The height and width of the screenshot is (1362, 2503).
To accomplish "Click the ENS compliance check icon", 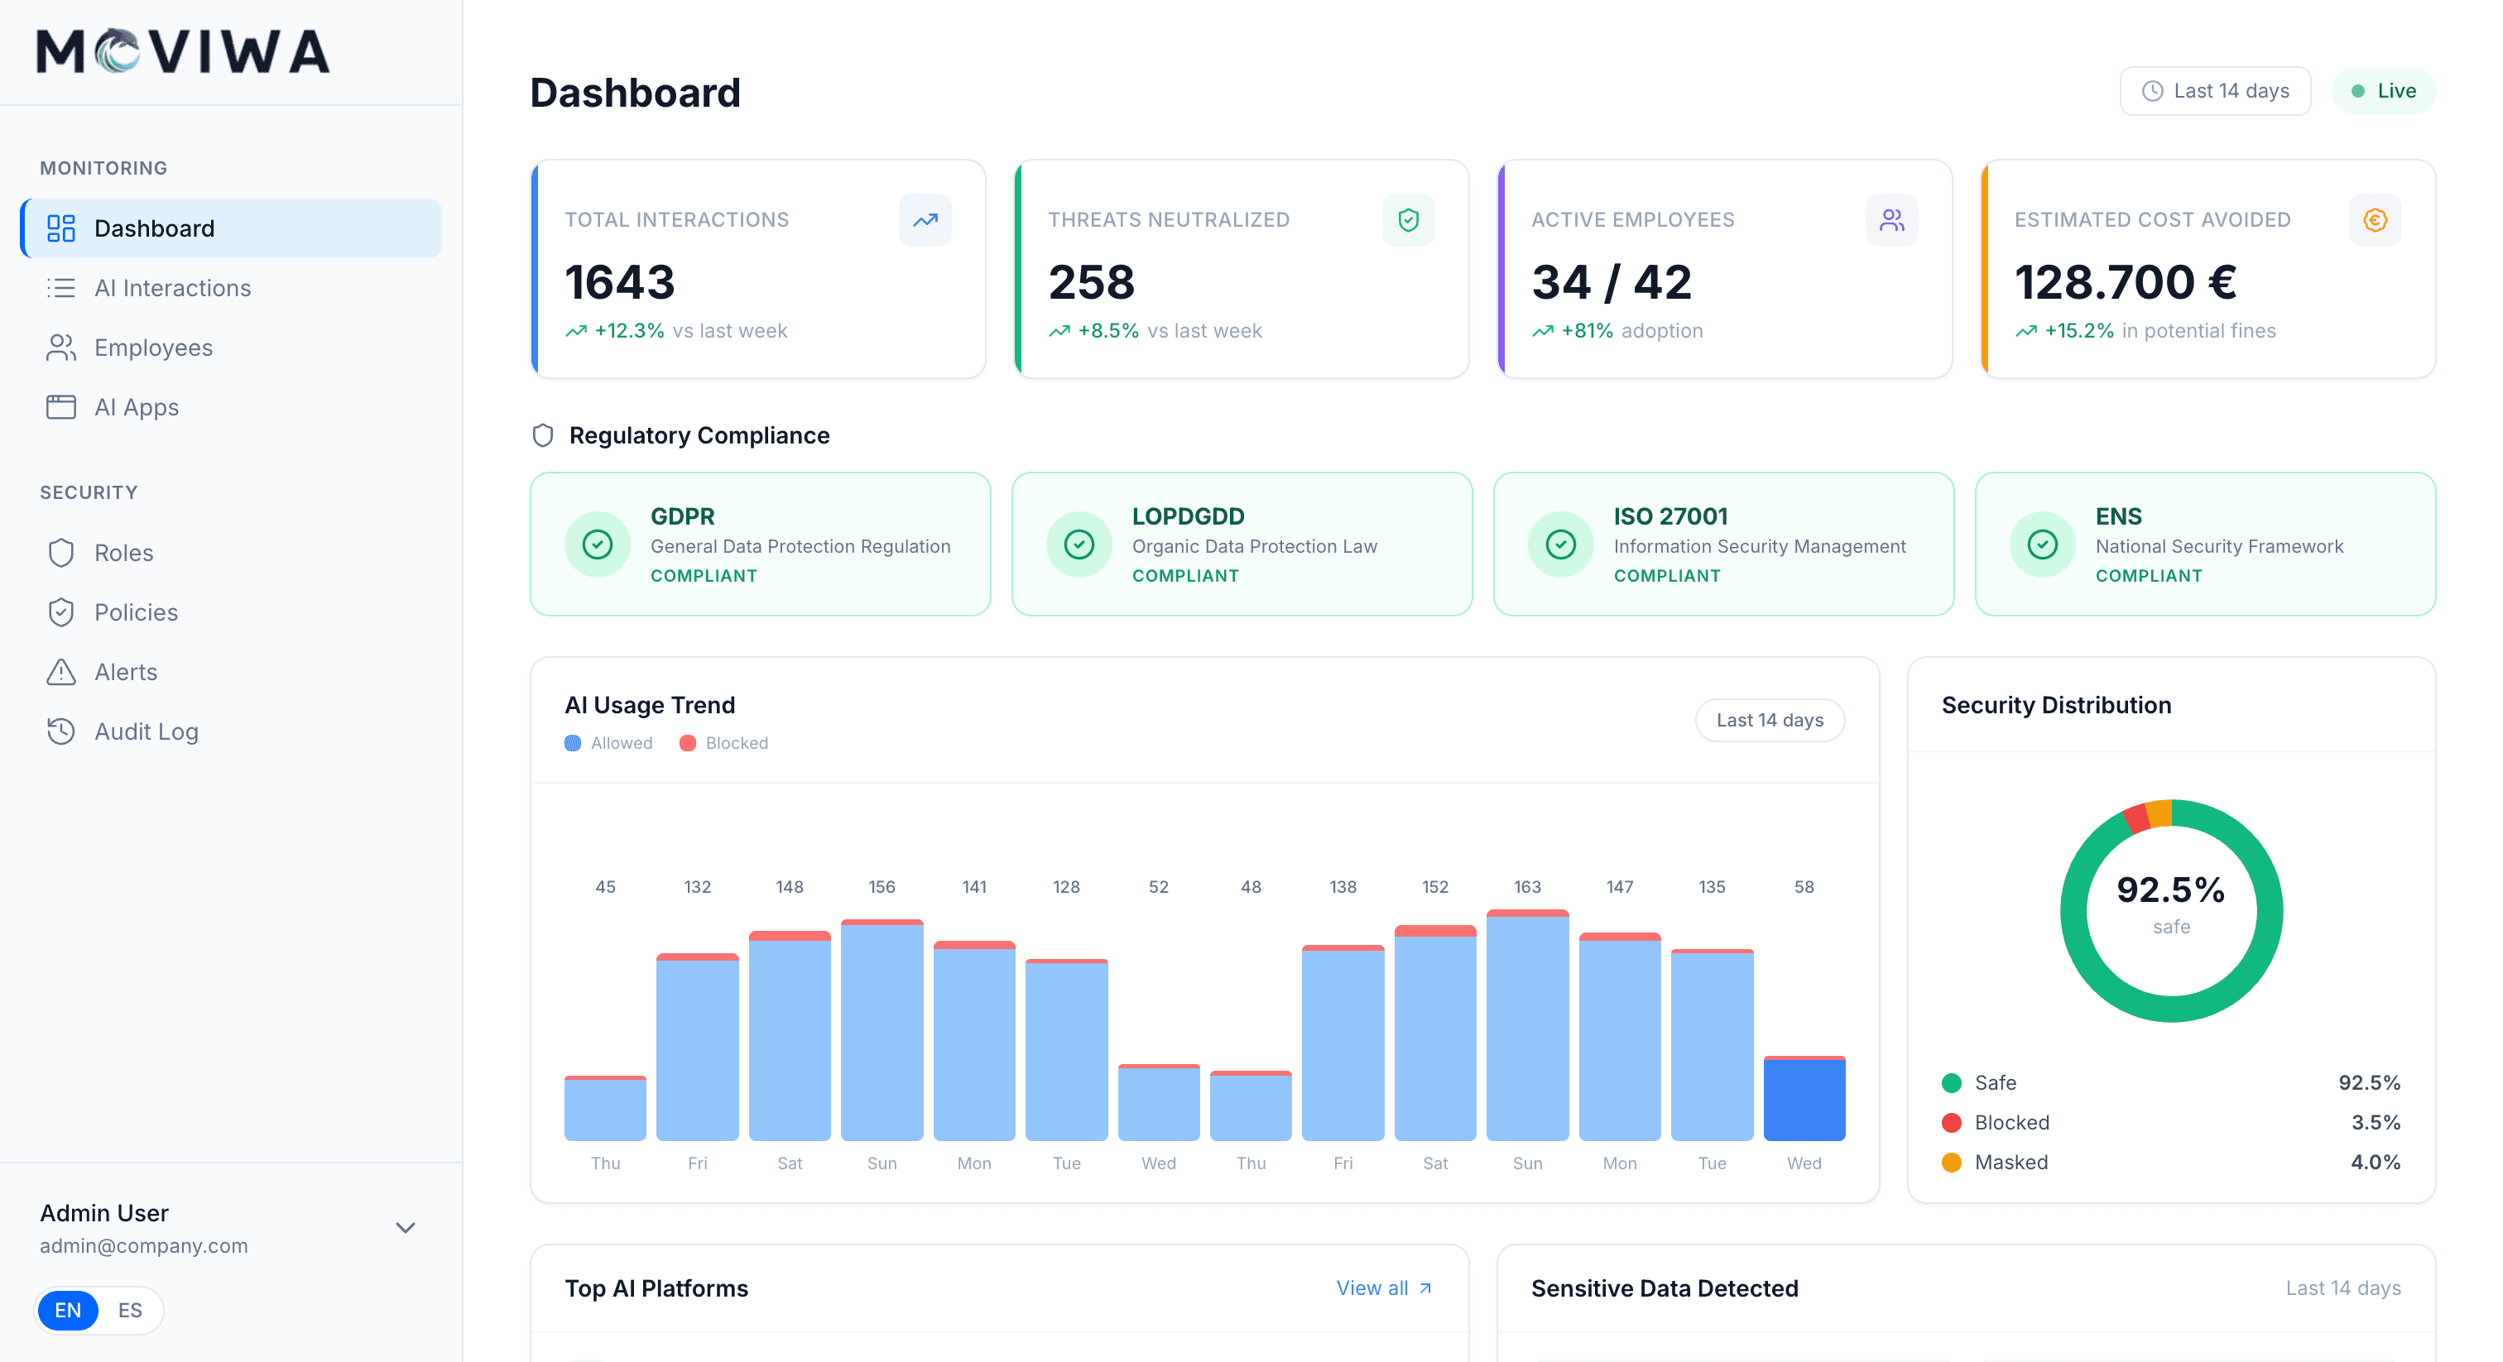I will [2043, 544].
